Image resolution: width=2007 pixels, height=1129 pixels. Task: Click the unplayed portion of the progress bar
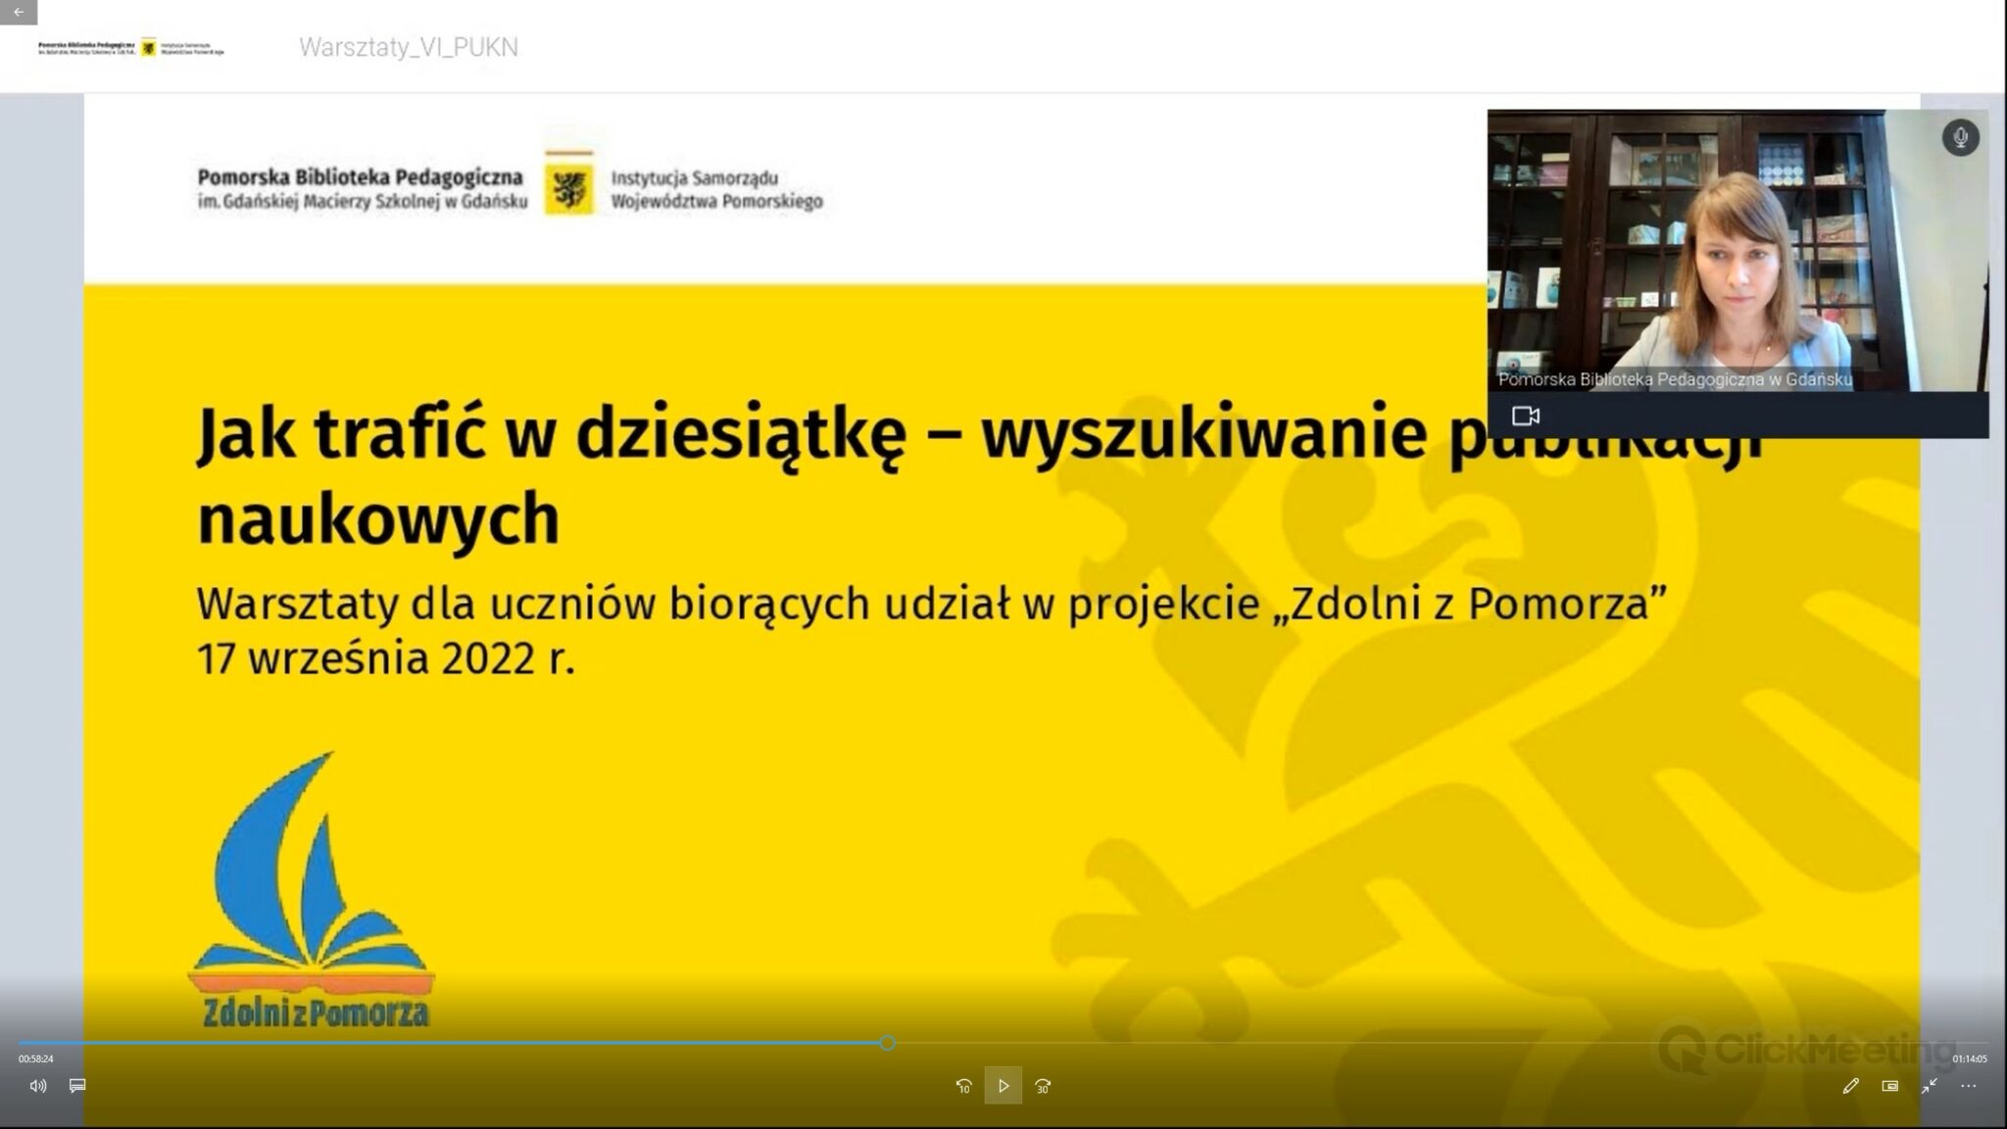click(1372, 1043)
